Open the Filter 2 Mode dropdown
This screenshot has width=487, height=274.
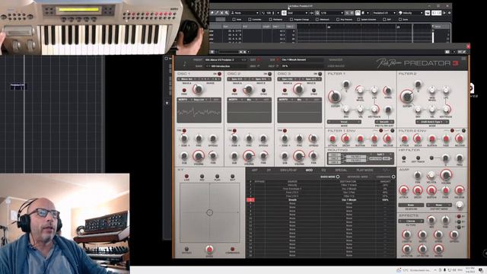coord(432,122)
